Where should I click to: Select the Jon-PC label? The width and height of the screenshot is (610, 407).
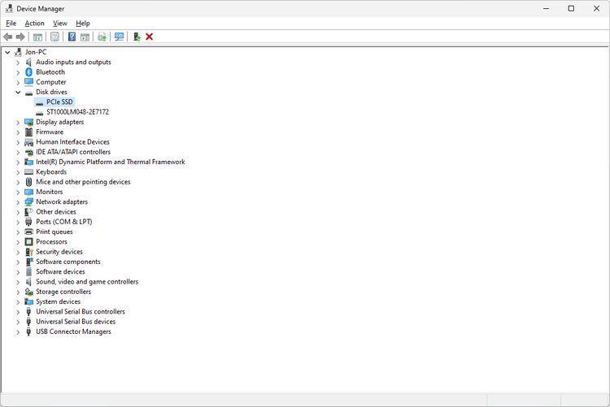point(36,52)
